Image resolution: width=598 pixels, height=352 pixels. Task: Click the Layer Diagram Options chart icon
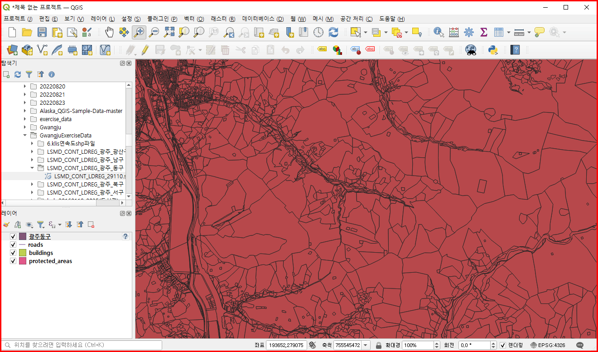point(337,50)
